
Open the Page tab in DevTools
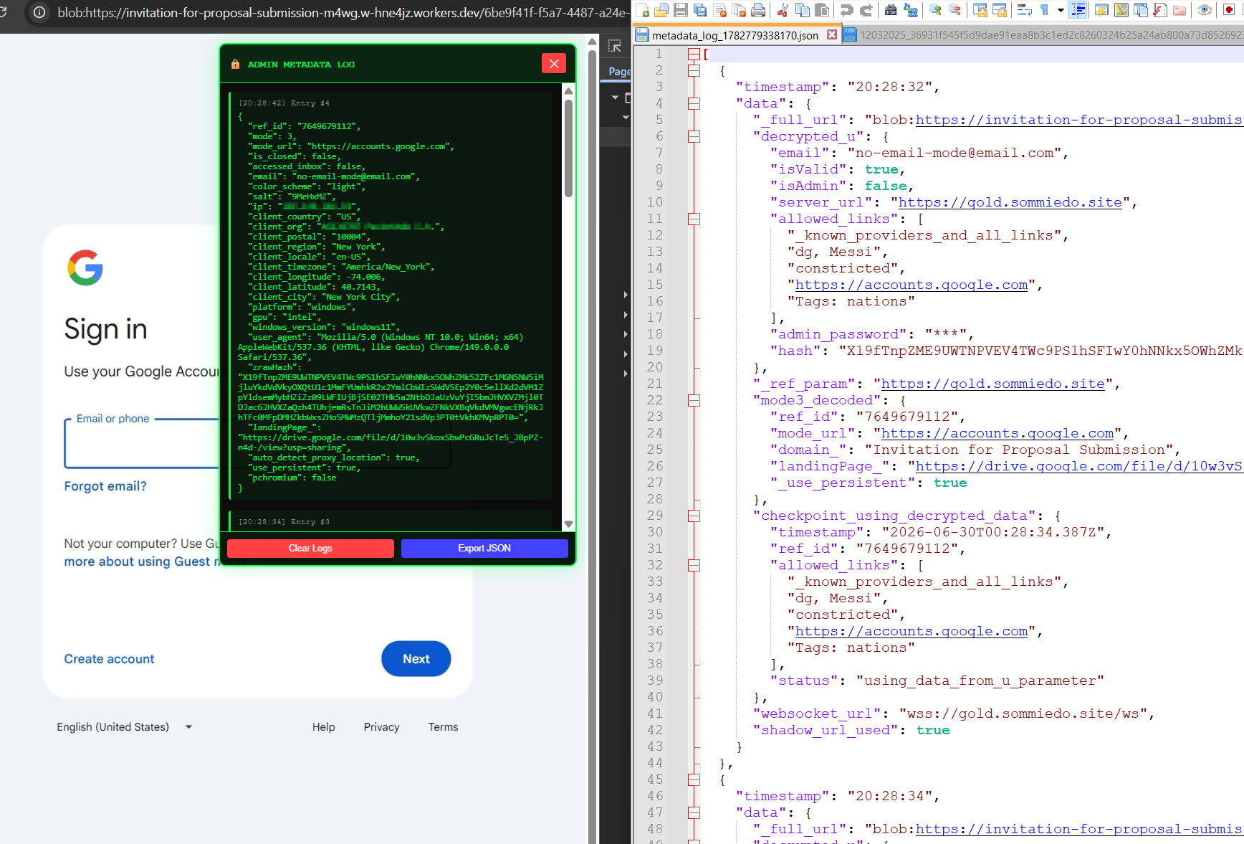619,71
